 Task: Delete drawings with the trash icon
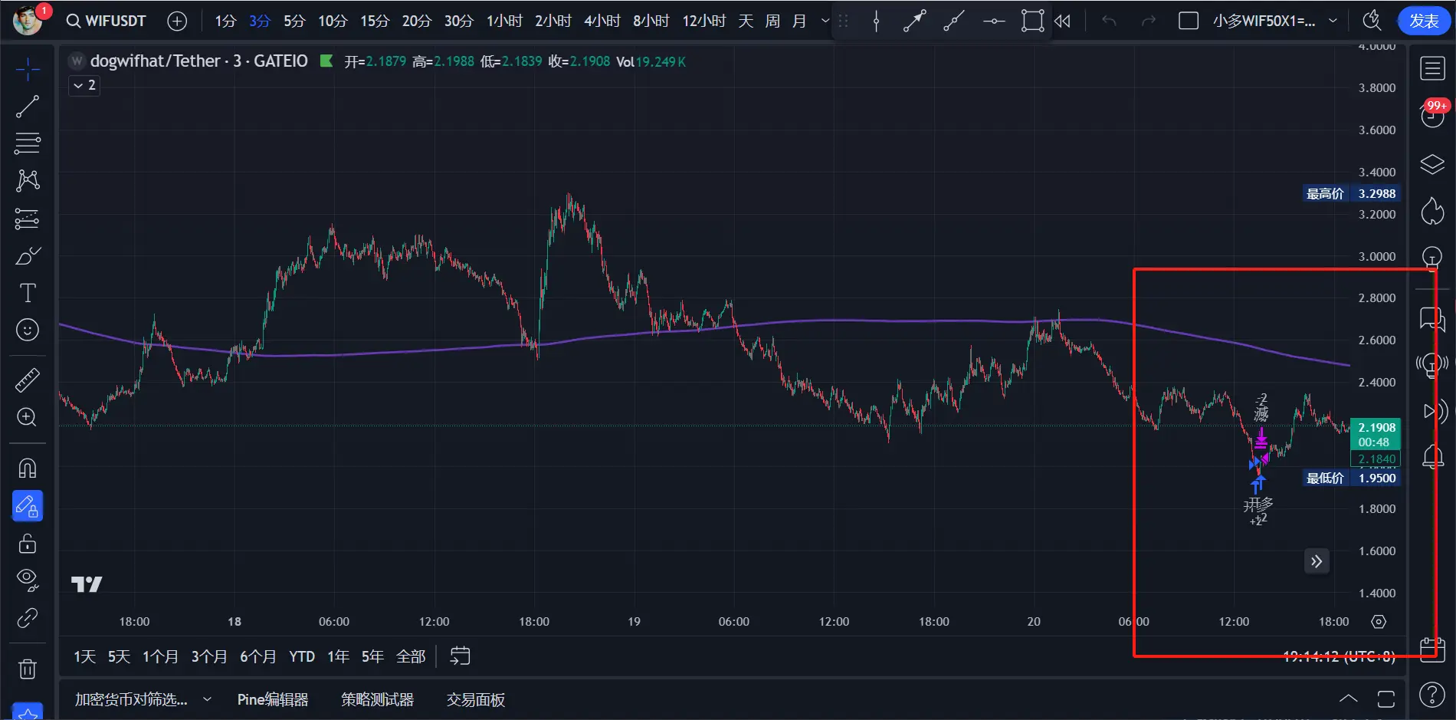coord(28,669)
